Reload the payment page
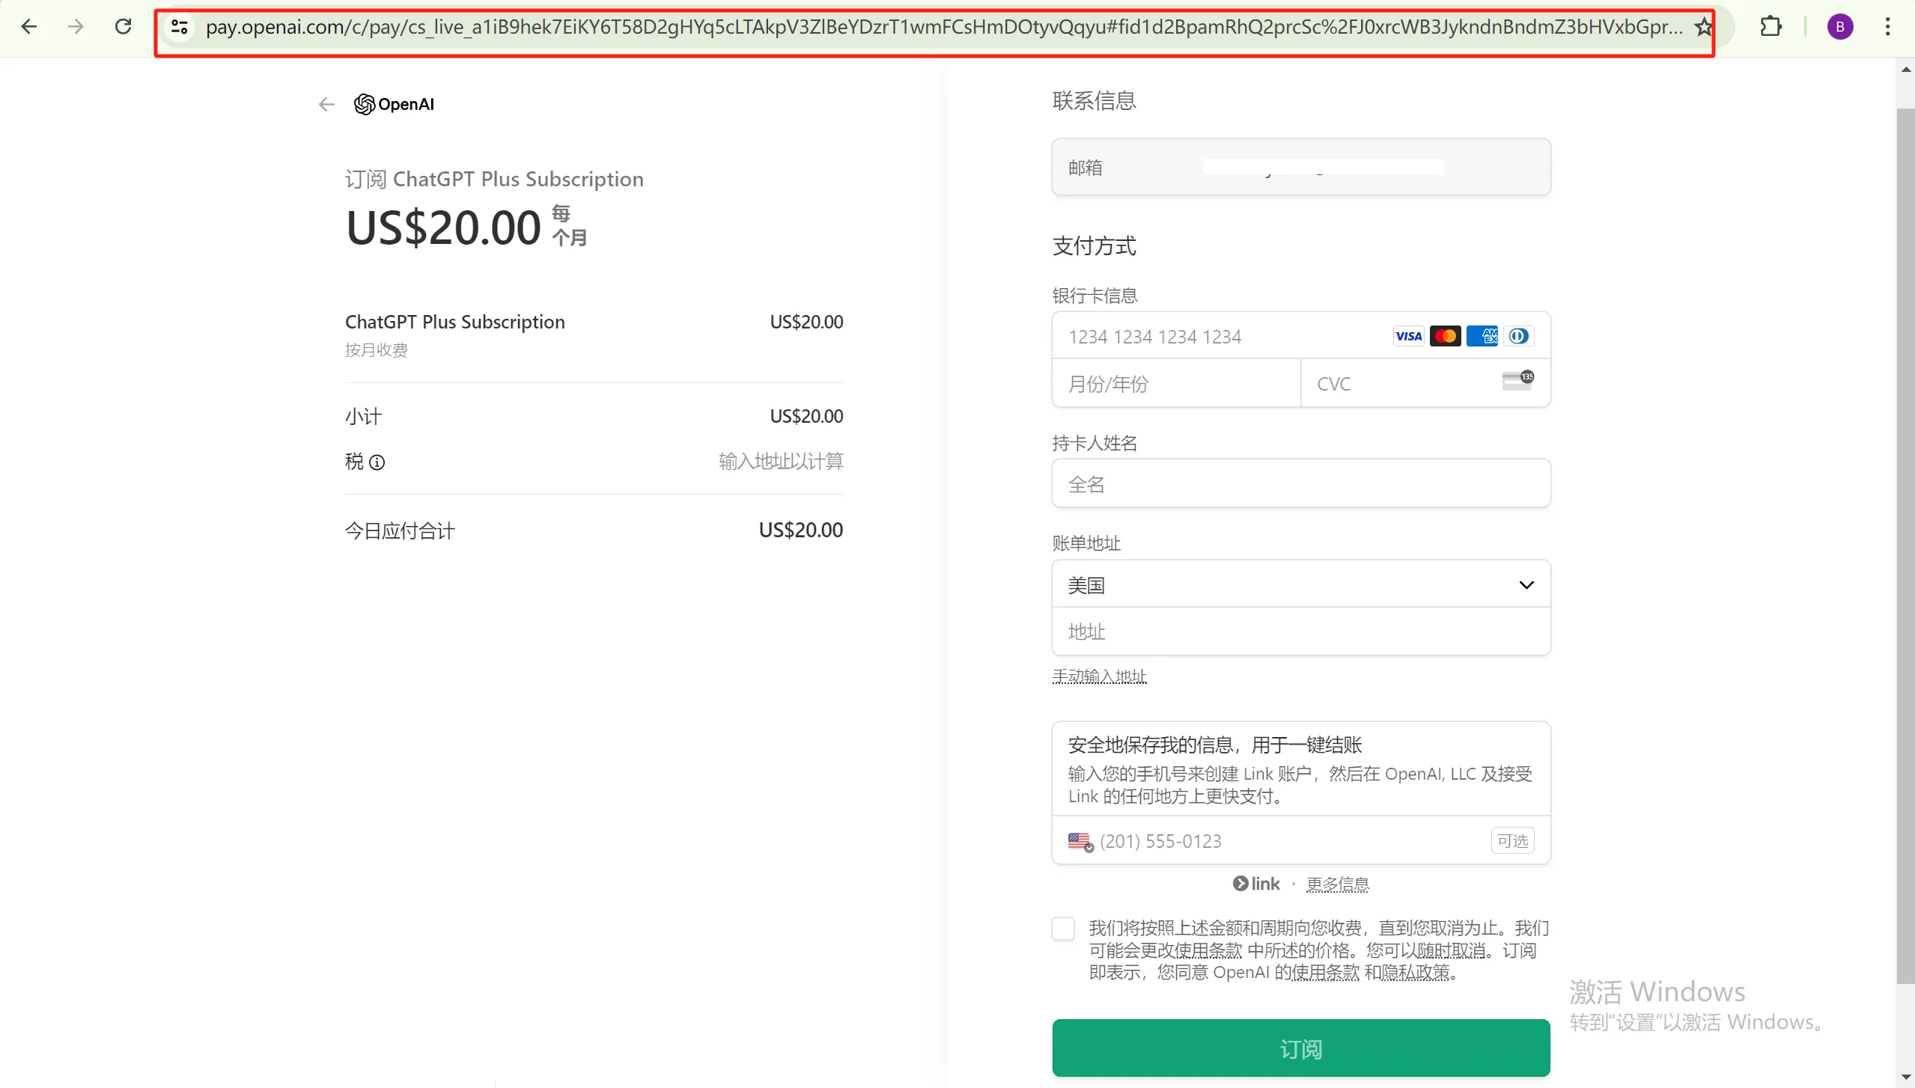Screen dimensions: 1915x1088 coord(124,27)
